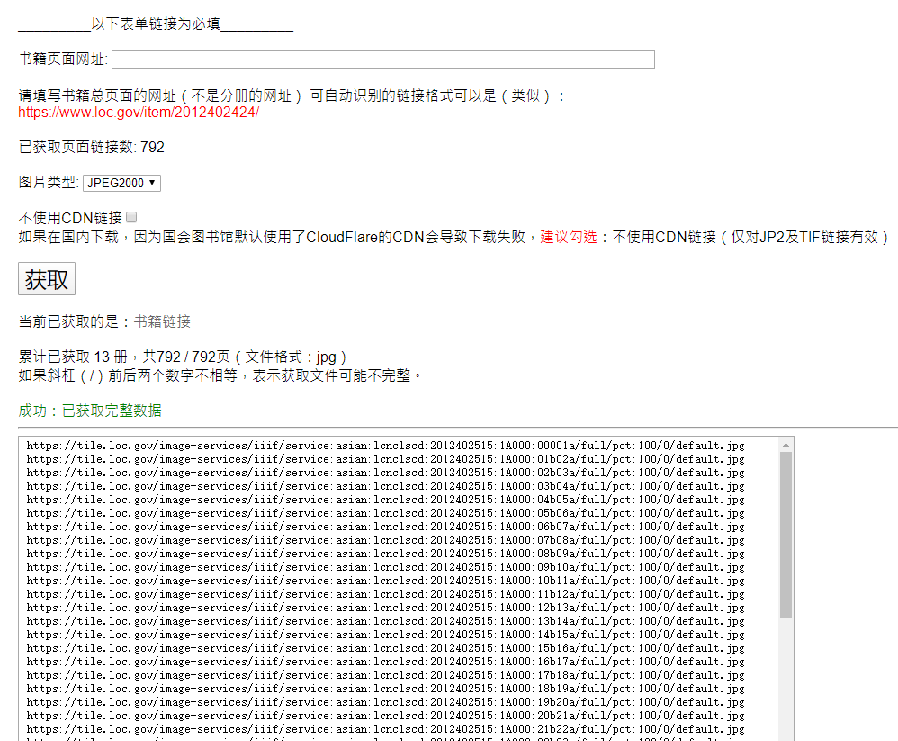Click the gray 书籍链接 status text
This screenshot has width=898, height=741.
(x=162, y=321)
